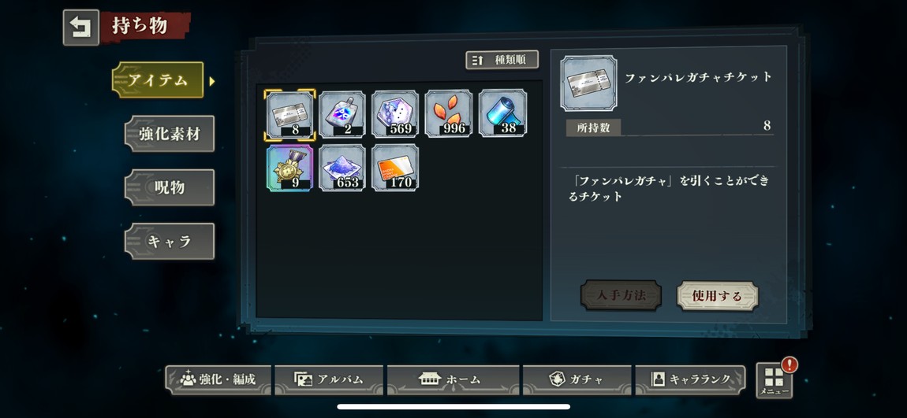Viewport: 907px width, 418px height.
Task: Open the メニュー grid icon with alert
Action: coord(774,381)
